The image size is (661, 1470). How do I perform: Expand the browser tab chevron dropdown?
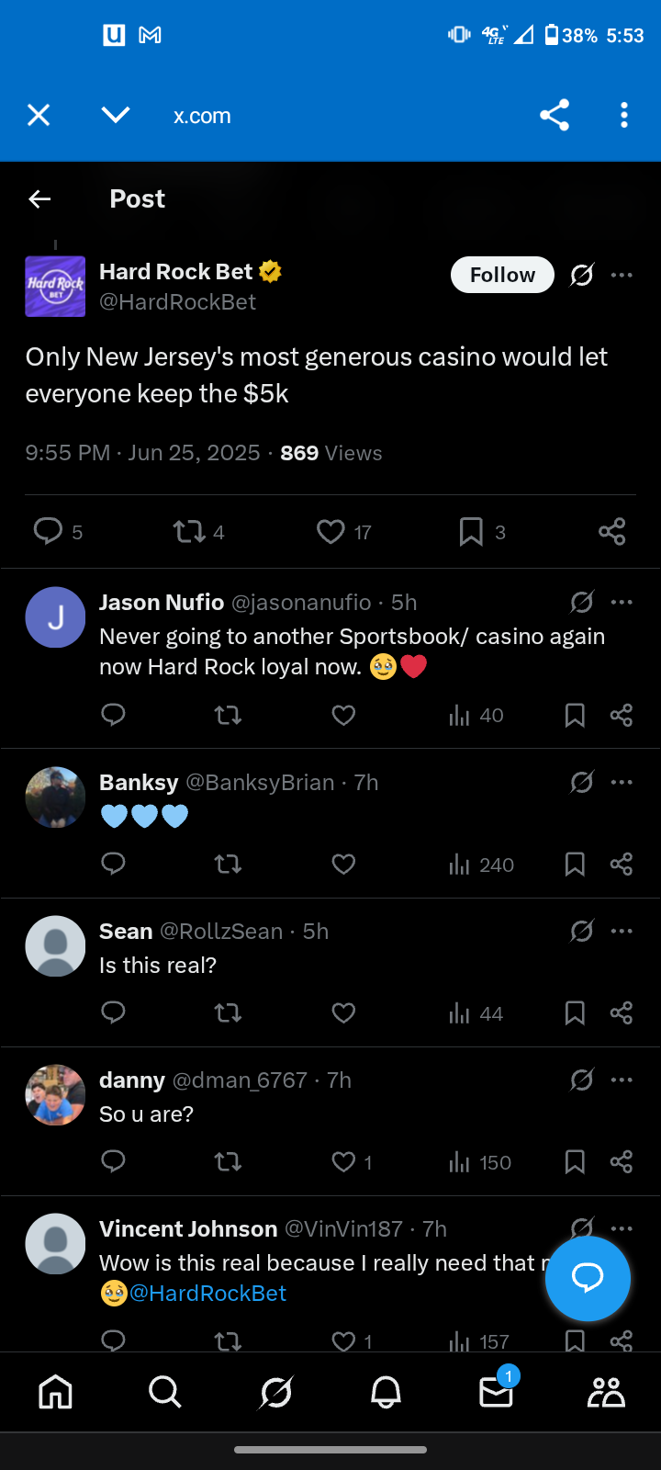click(116, 115)
